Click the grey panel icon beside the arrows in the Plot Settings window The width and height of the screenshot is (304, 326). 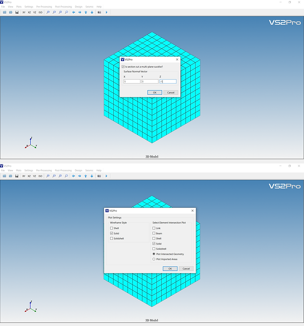pyautogui.click(x=99, y=176)
